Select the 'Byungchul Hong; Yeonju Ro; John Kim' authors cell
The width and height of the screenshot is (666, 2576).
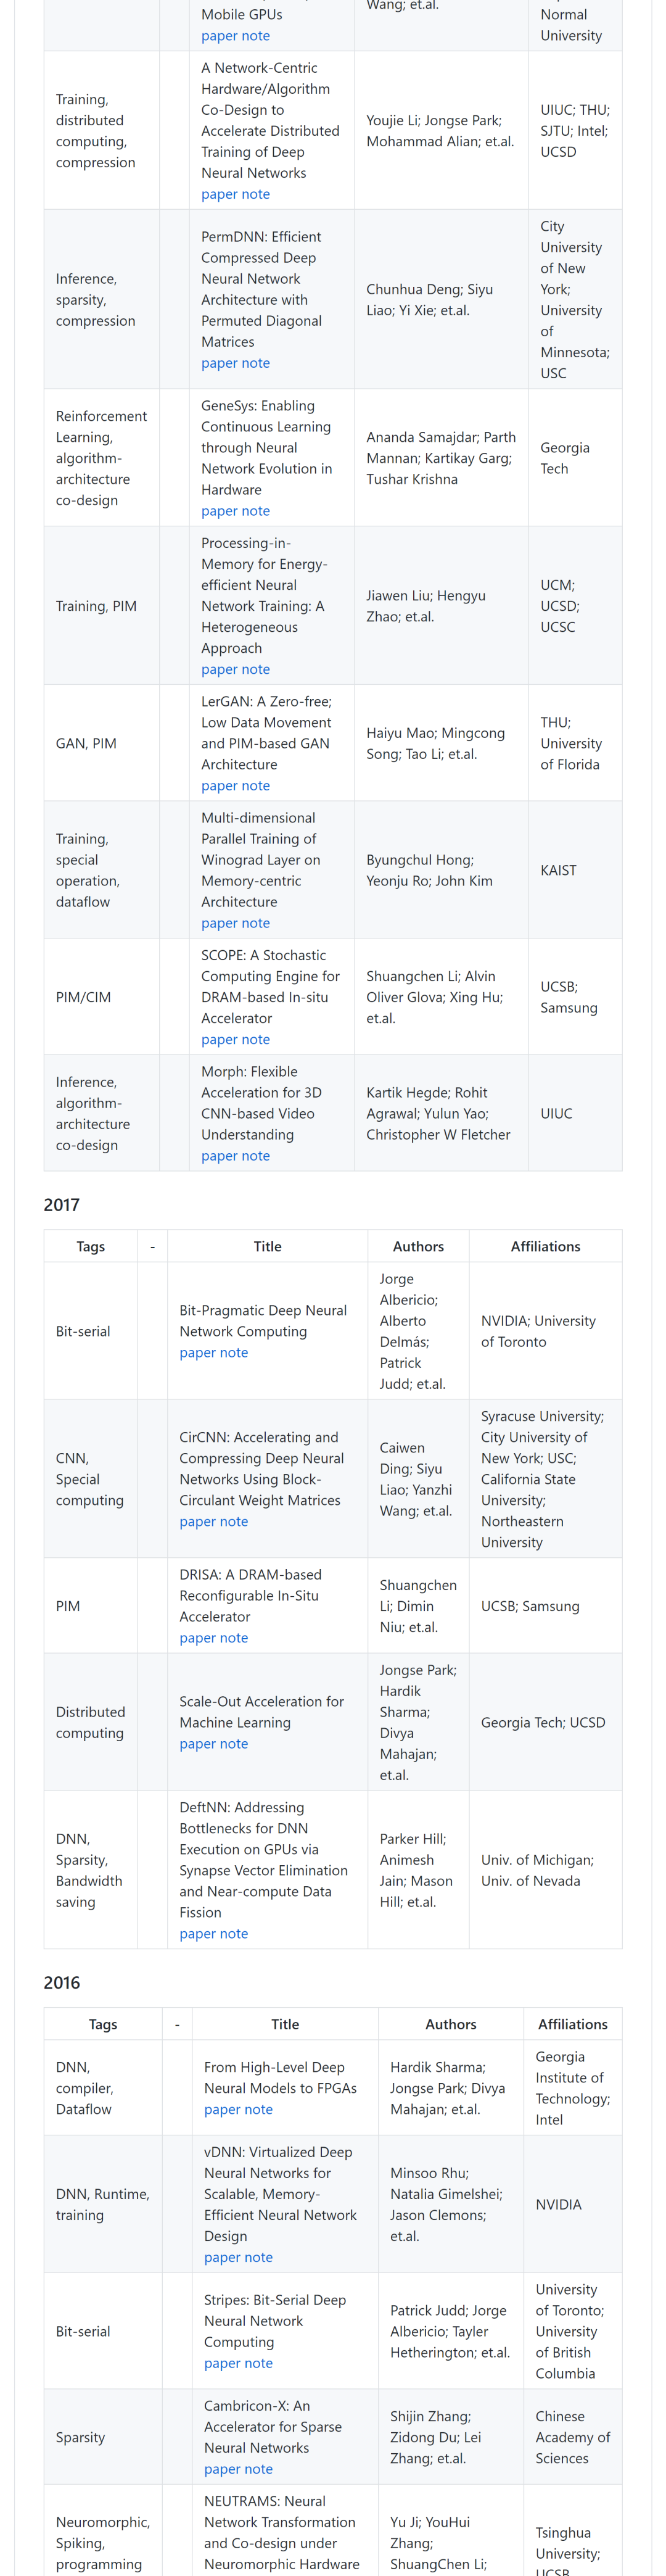tap(441, 870)
